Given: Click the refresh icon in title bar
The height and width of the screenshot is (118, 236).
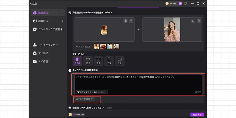Looking at the screenshot, I should pos(186,4).
